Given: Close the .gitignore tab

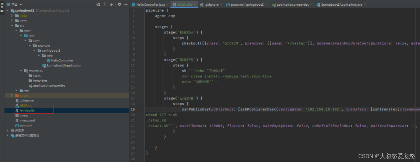Looking at the screenshot, I should (x=221, y=4).
